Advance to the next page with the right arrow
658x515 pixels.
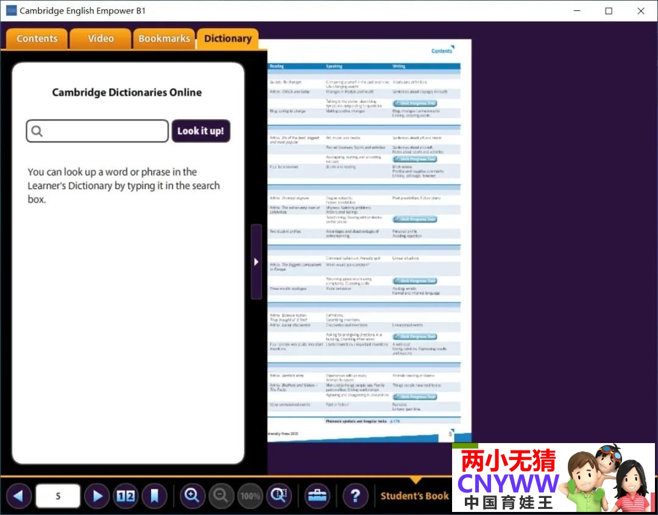coord(97,496)
